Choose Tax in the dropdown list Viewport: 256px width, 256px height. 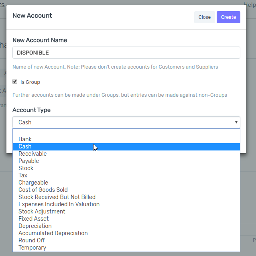click(126, 175)
